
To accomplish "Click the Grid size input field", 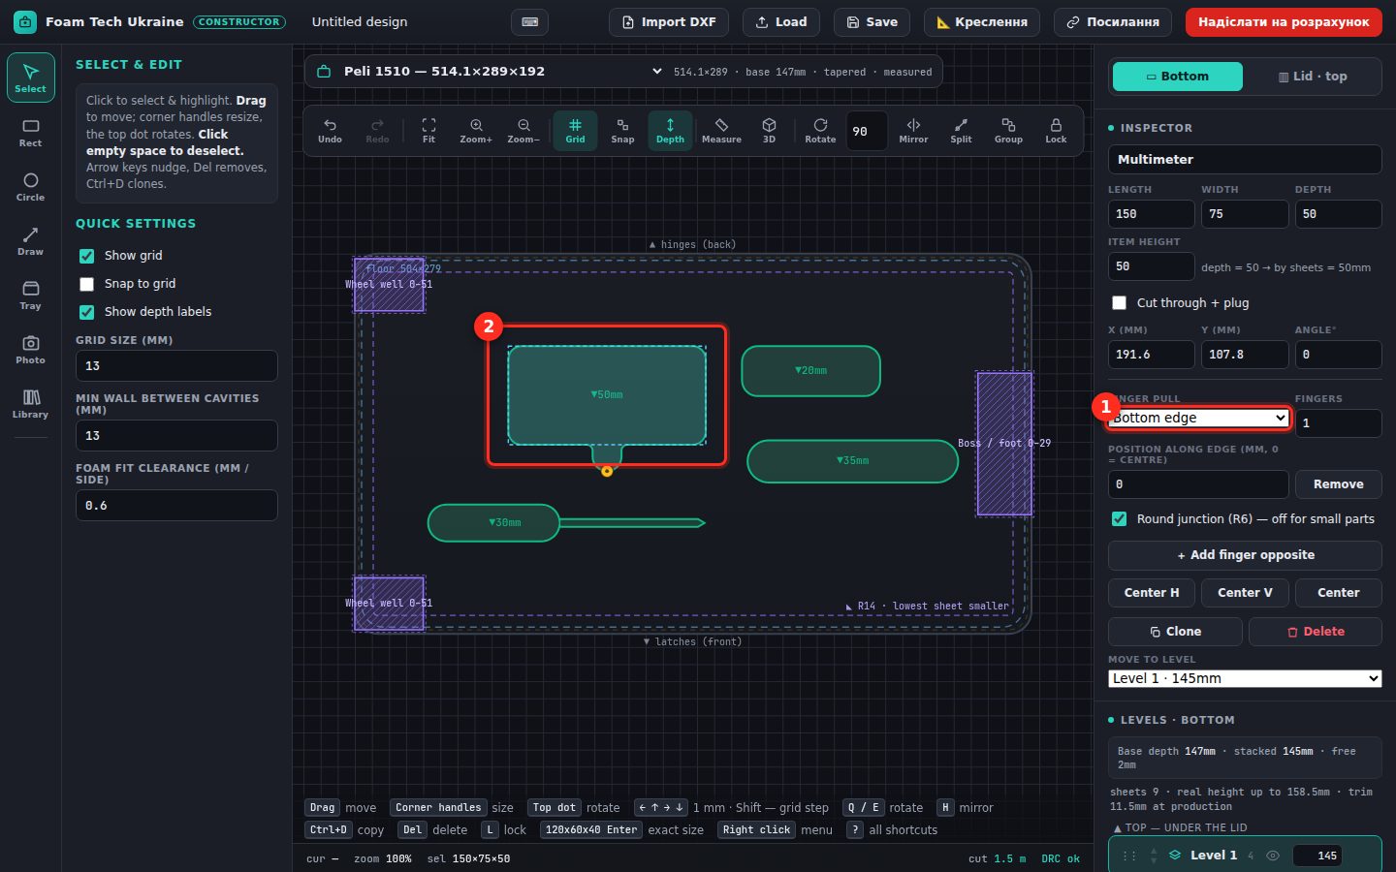I will pyautogui.click(x=176, y=366).
